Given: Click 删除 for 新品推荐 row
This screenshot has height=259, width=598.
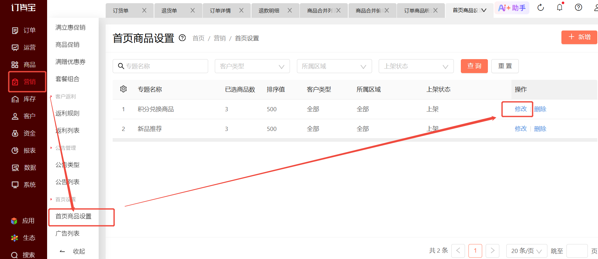Looking at the screenshot, I should point(540,129).
